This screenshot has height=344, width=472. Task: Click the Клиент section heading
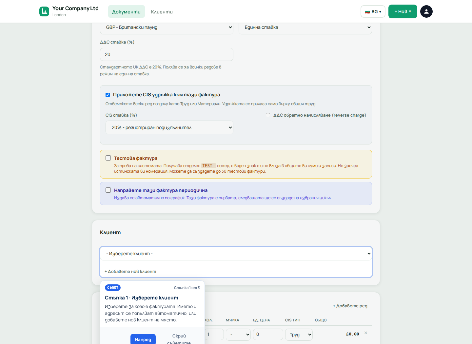[x=110, y=232]
